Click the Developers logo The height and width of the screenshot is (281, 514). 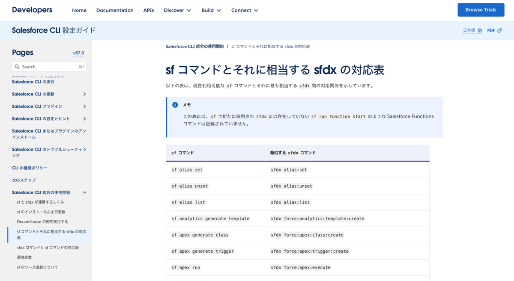click(x=32, y=10)
